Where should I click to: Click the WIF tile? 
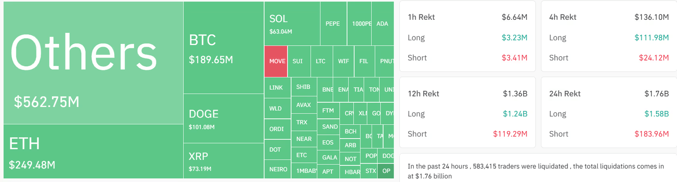point(343,61)
